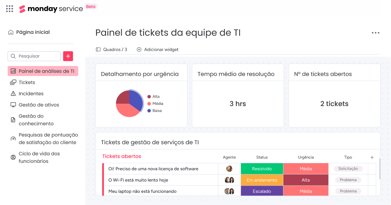Open the Alta urgency cell dropdown
The height and width of the screenshot is (205, 391).
click(306, 180)
